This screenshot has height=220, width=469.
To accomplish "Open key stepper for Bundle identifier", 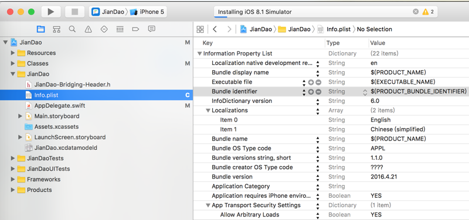I will tap(304, 92).
